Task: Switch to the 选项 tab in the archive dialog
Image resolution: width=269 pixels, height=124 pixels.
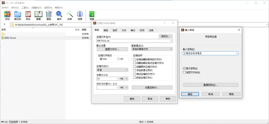Action: 115,30
